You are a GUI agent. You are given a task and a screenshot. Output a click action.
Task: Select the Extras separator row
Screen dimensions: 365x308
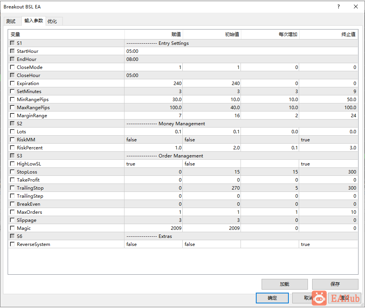pos(183,236)
